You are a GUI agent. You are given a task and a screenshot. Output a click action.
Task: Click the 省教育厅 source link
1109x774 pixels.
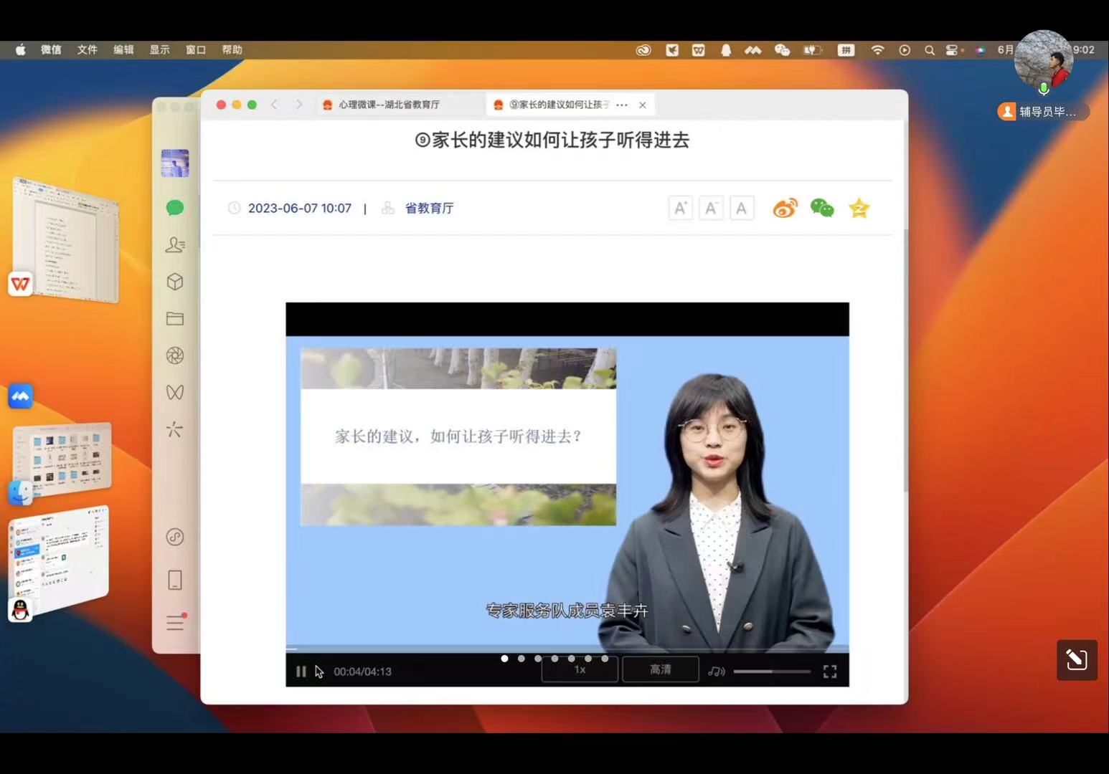point(429,209)
